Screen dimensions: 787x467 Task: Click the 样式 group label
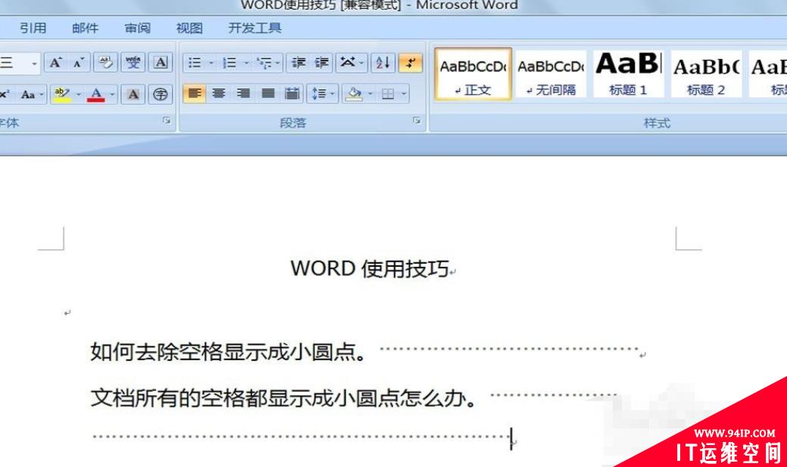657,123
